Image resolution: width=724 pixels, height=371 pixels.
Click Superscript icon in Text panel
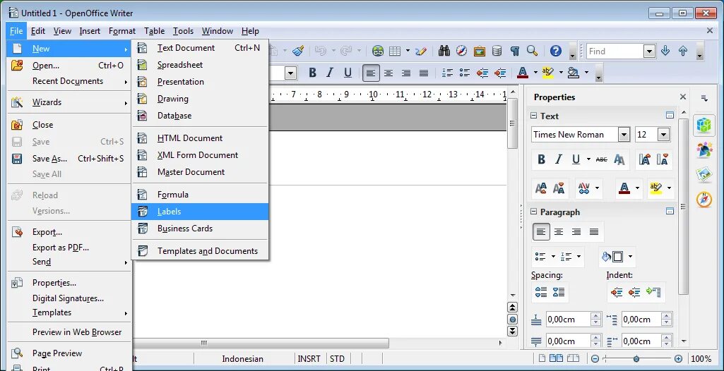(540, 188)
